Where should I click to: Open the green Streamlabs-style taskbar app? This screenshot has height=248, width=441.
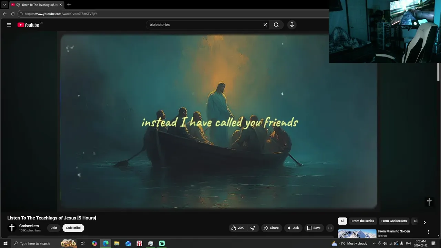click(x=162, y=244)
